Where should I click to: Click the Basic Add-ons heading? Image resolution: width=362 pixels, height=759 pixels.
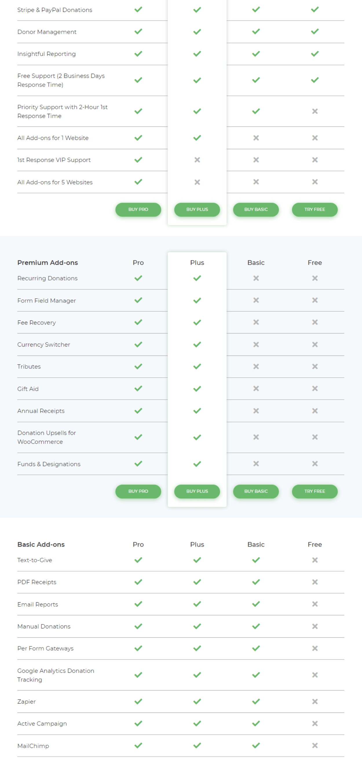pyautogui.click(x=41, y=544)
